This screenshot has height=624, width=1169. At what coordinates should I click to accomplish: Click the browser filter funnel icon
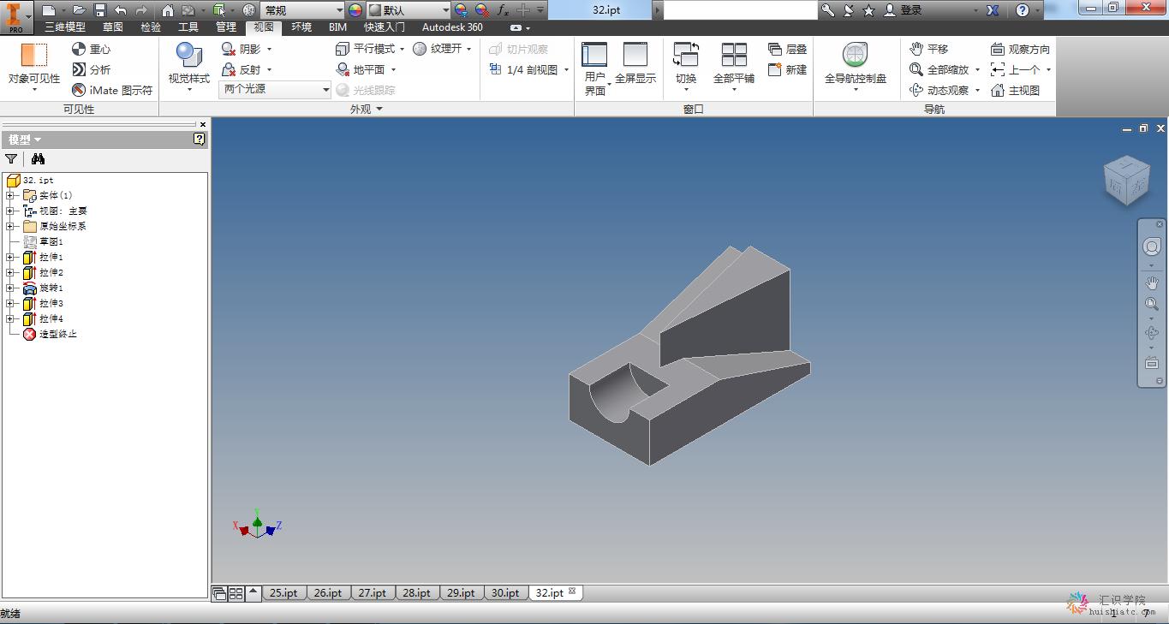[x=11, y=158]
